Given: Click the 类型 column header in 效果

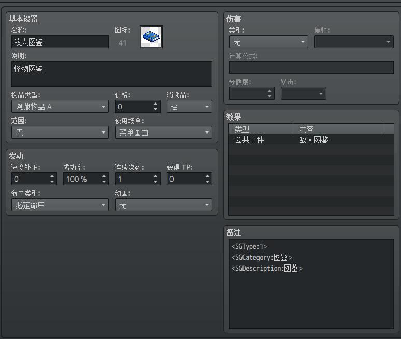Looking at the screenshot, I should coord(261,129).
